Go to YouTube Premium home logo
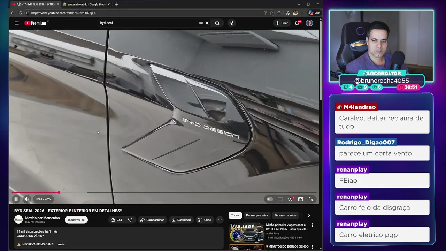 coord(35,23)
